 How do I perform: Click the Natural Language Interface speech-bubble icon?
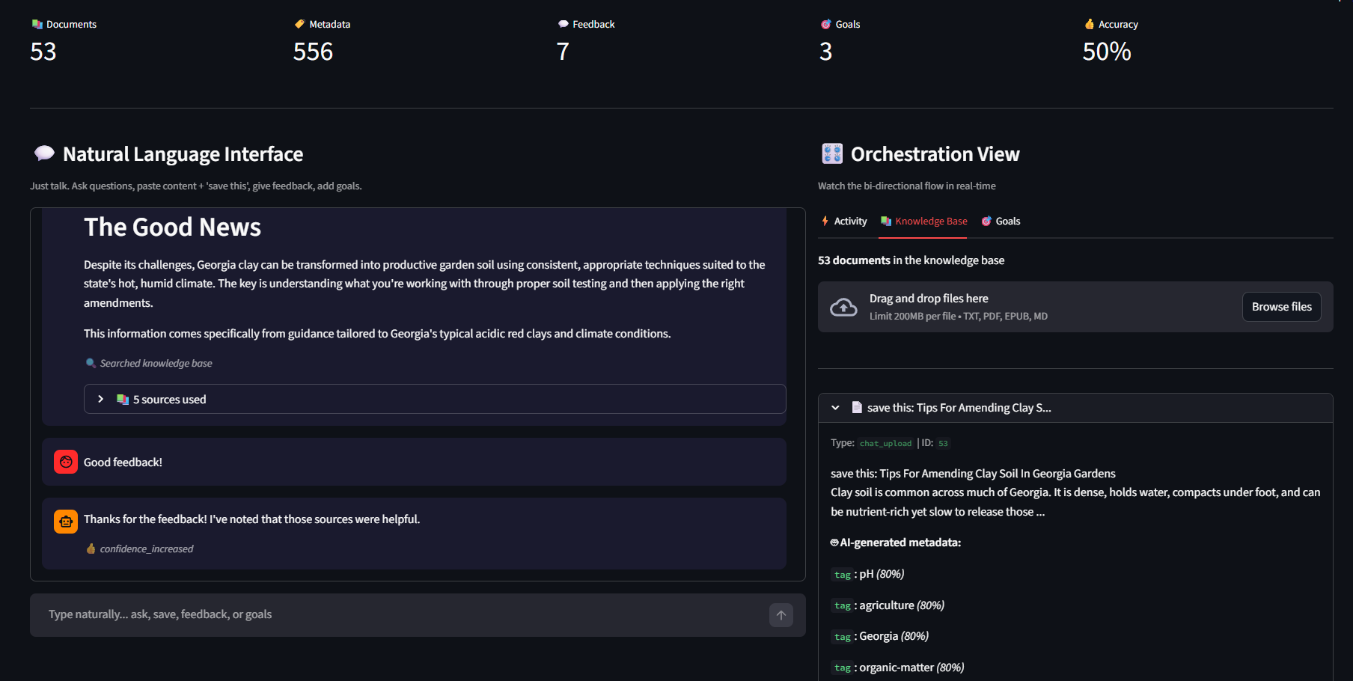coord(44,153)
